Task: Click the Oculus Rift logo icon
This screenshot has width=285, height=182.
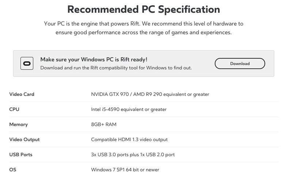Action: click(x=27, y=63)
